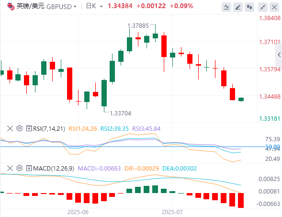This screenshot has width=282, height=217.
Task: Expand the right side panel chevron
Action: pos(279,54)
